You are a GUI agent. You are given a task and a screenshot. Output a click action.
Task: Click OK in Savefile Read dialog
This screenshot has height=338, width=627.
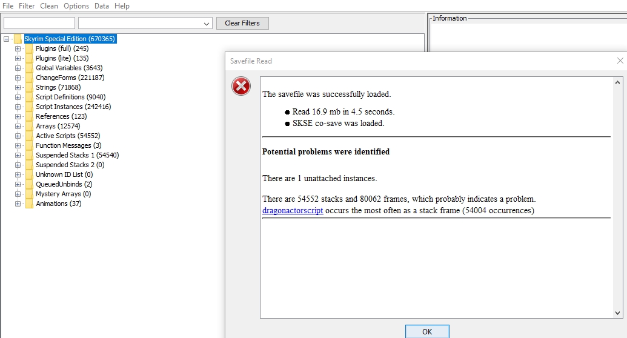(x=427, y=331)
